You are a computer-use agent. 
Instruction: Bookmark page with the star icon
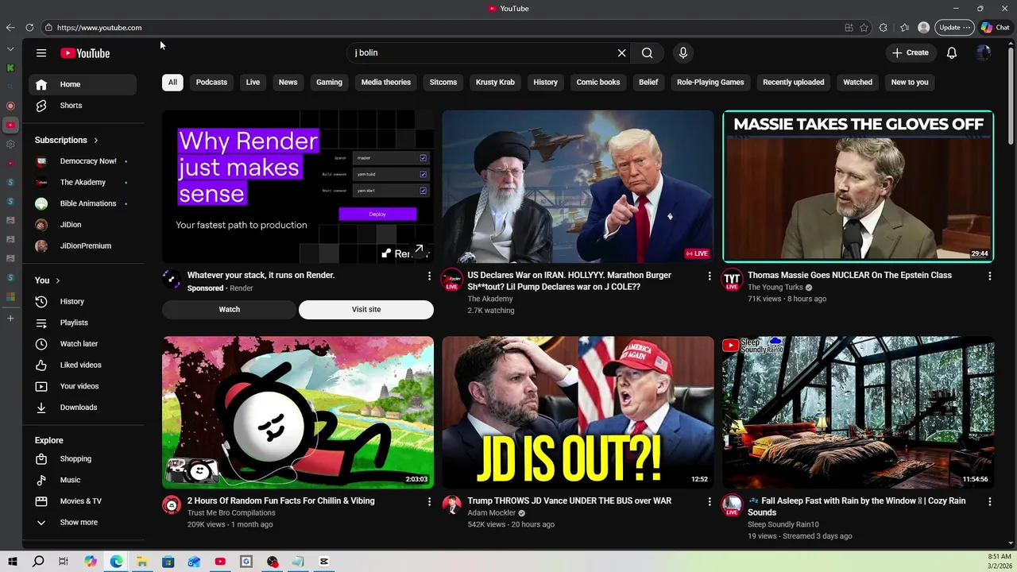pos(864,28)
